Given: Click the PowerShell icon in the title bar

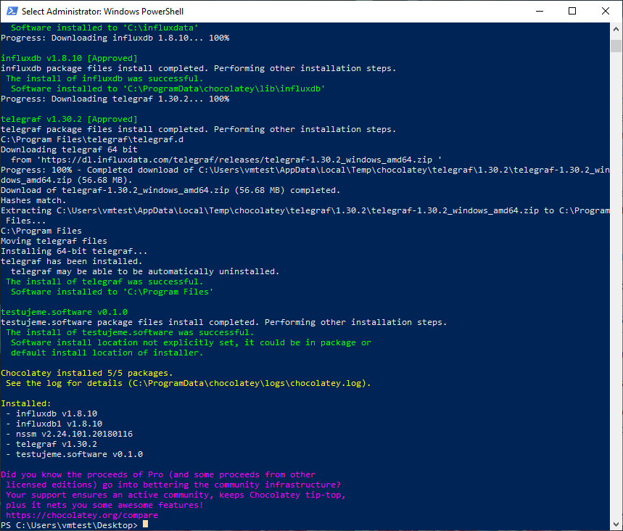Looking at the screenshot, I should pos(11,11).
